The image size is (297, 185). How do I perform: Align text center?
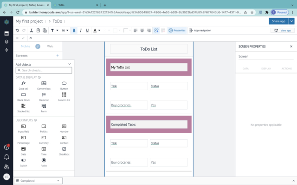pyautogui.click(x=142, y=31)
